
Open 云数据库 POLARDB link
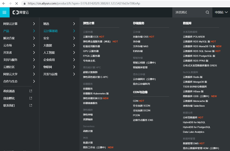194,37
